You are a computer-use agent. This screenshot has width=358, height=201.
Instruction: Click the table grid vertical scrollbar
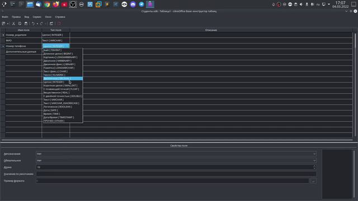pos(355,85)
